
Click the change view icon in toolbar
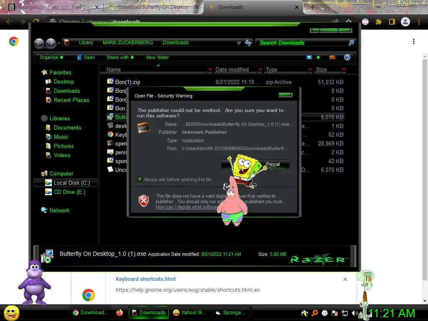[309, 57]
